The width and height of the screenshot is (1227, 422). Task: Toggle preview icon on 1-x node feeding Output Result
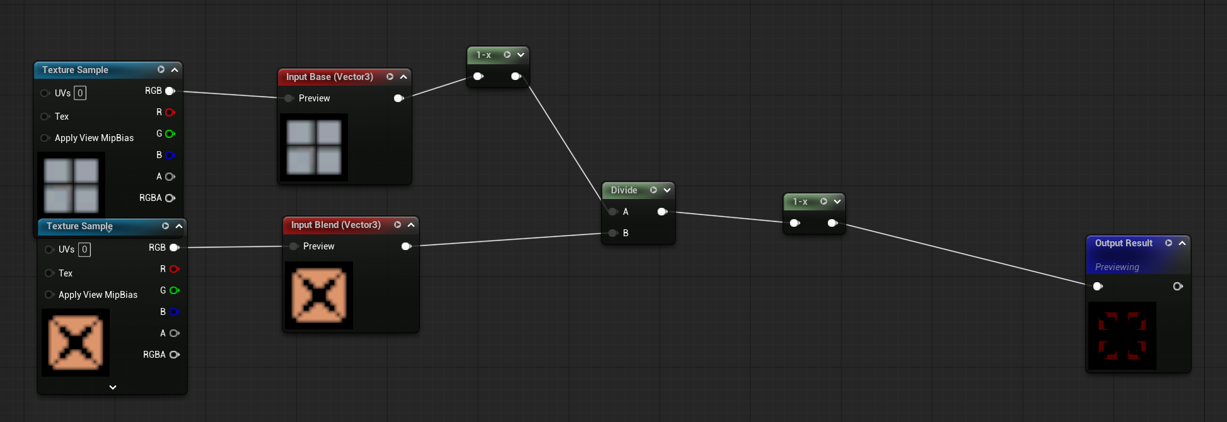823,202
